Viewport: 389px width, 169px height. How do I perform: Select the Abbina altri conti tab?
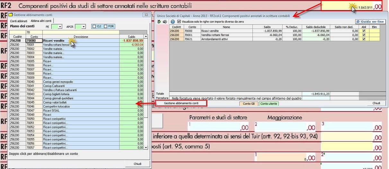point(40,21)
